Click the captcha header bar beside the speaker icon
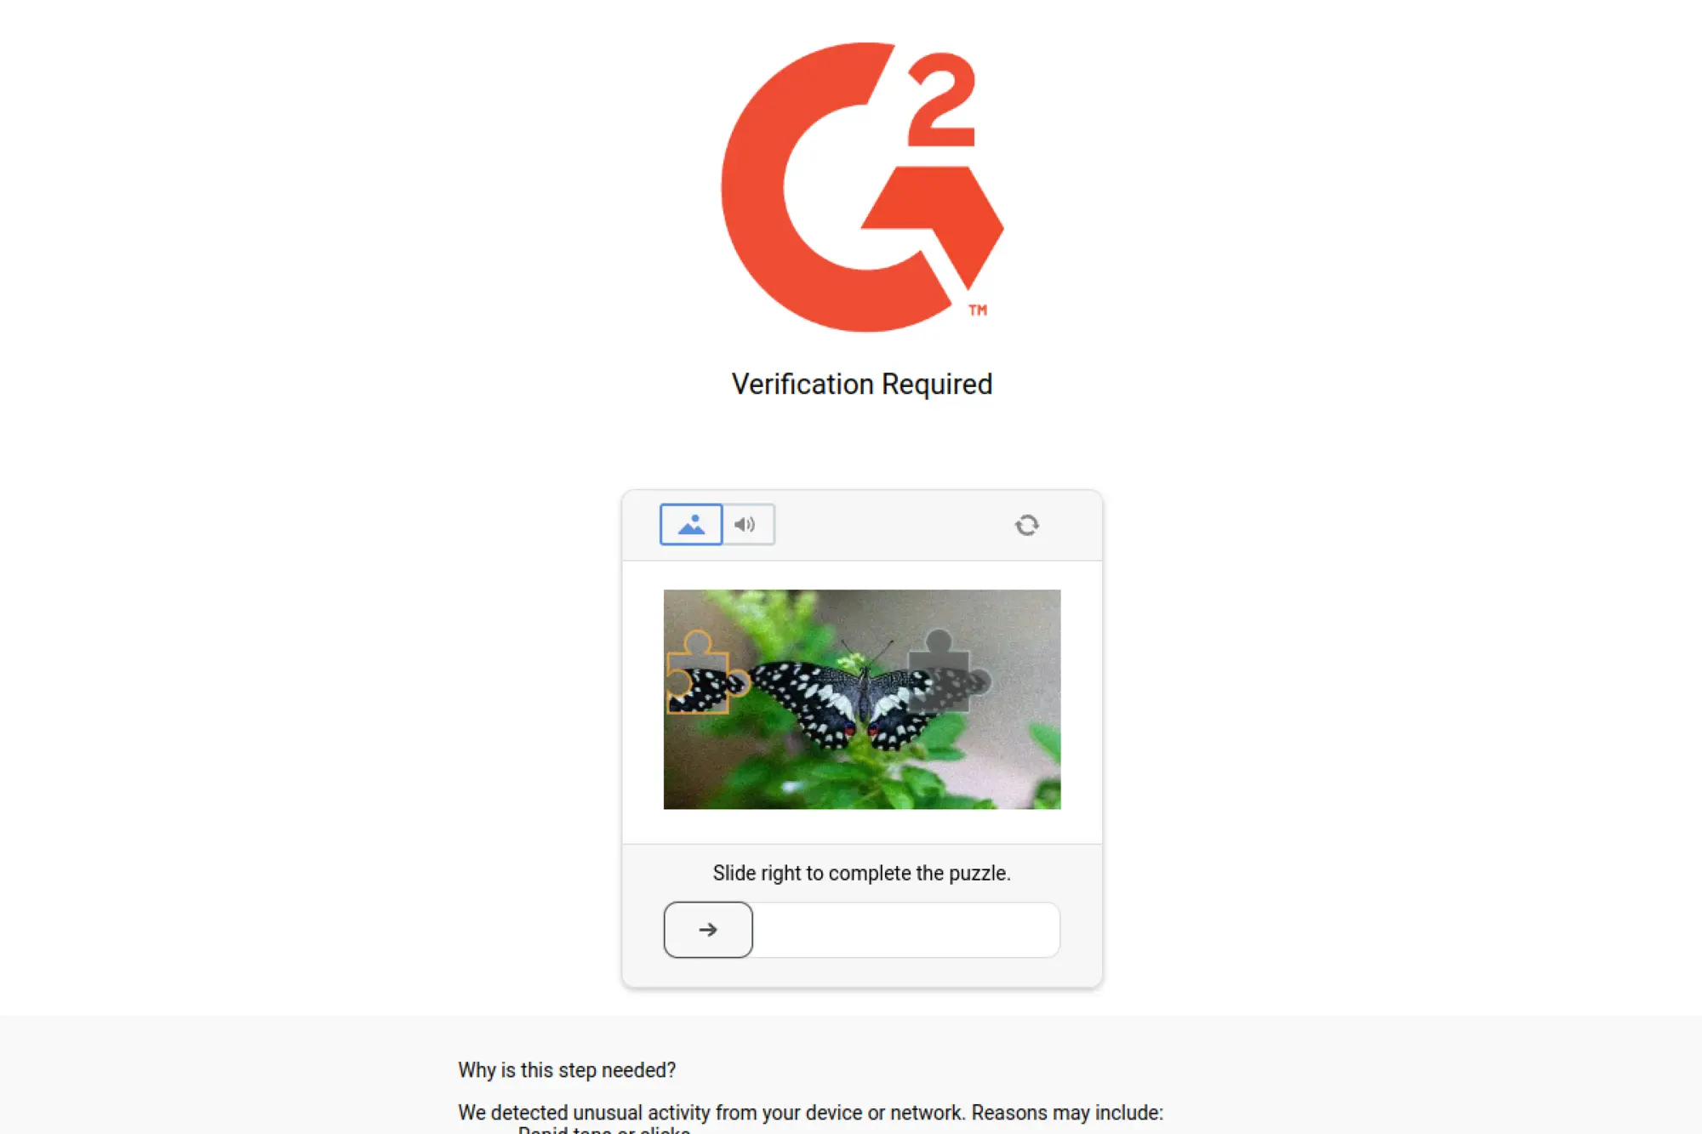Viewport: 1702px width, 1134px height. [894, 525]
